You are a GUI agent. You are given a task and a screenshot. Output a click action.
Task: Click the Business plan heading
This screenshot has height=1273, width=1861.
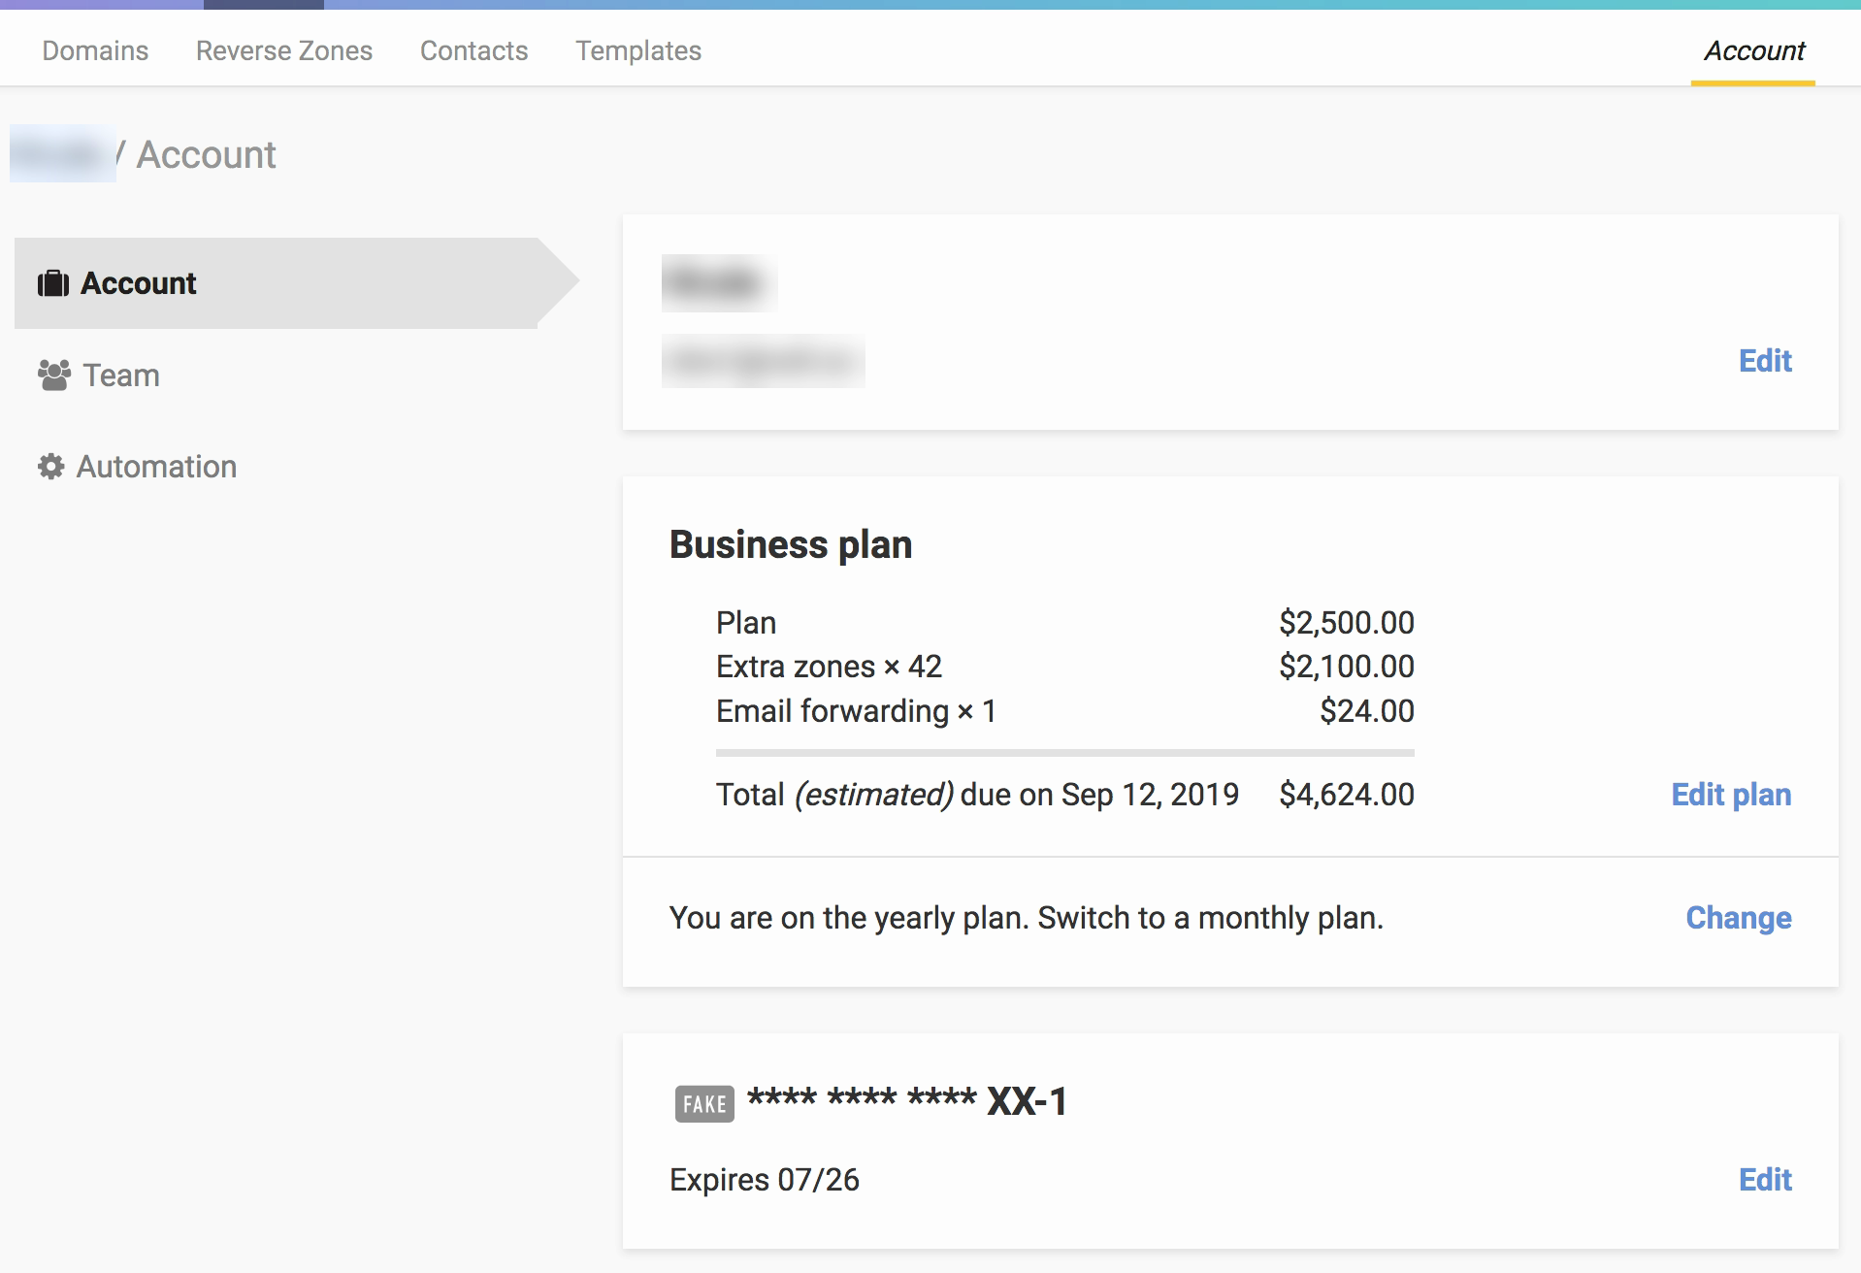coord(791,544)
